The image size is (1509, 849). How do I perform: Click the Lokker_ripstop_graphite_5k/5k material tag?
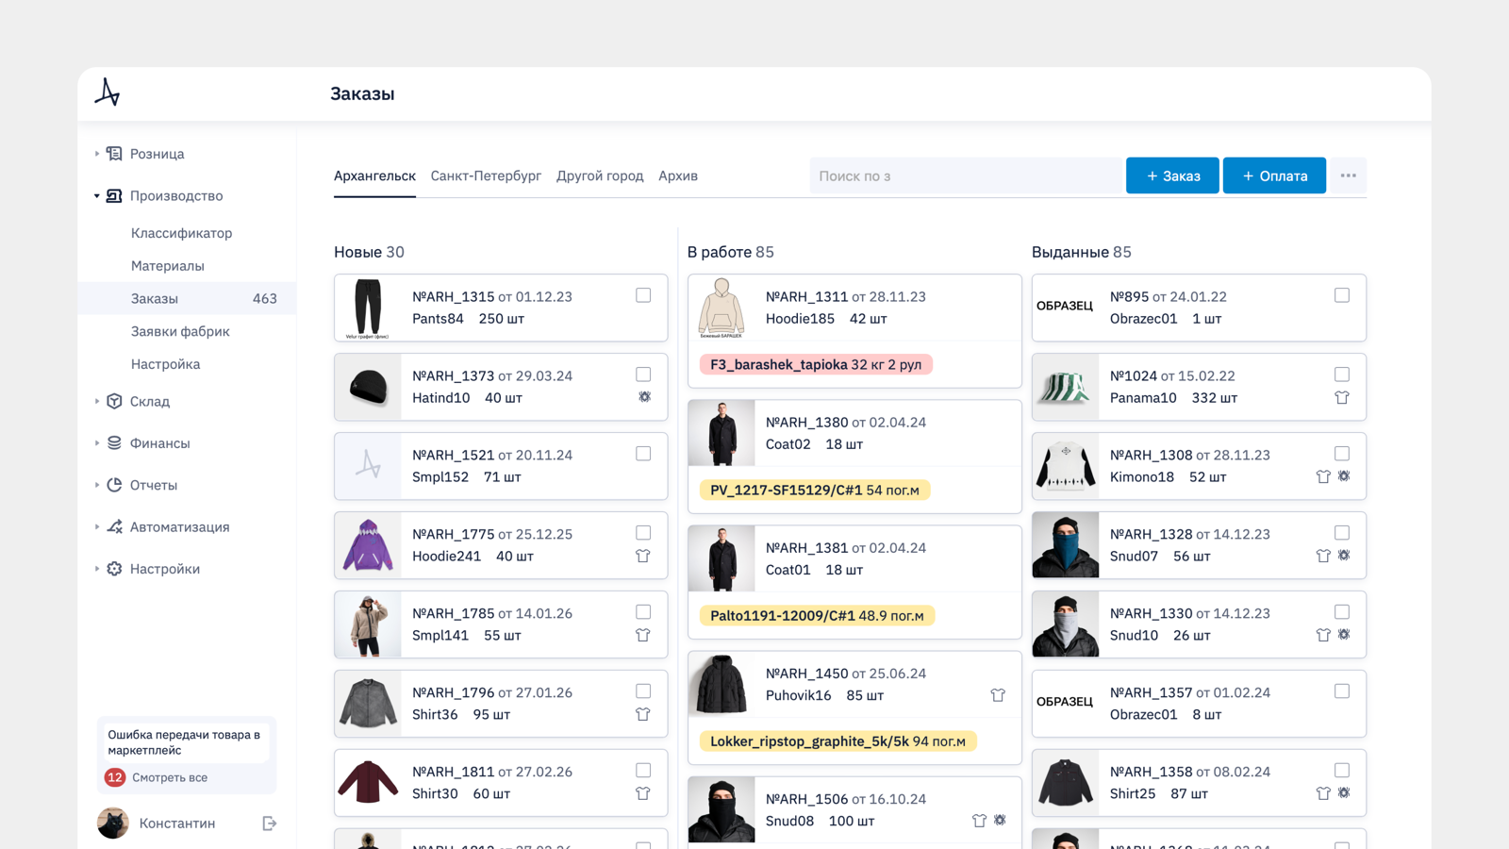pyautogui.click(x=837, y=741)
